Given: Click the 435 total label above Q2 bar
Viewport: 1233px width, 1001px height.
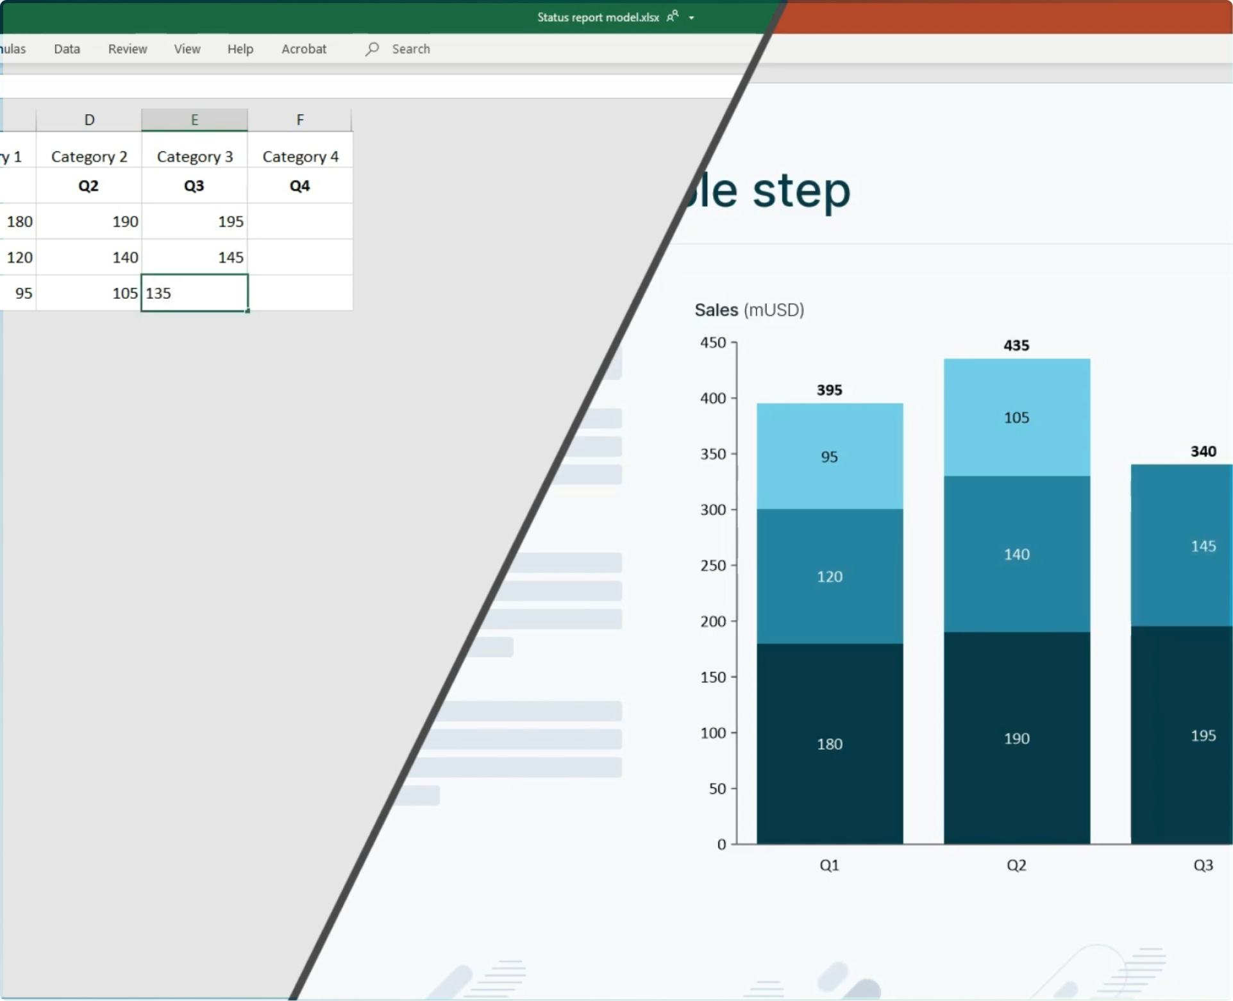Looking at the screenshot, I should pyautogui.click(x=1016, y=344).
